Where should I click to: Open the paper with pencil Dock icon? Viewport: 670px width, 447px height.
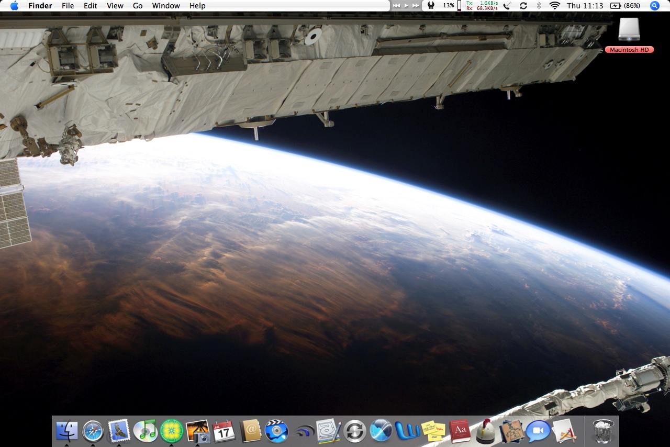tap(564, 431)
